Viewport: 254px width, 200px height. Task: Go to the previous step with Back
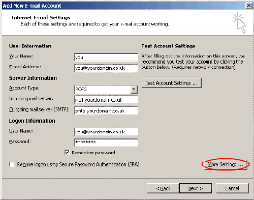(x=163, y=188)
